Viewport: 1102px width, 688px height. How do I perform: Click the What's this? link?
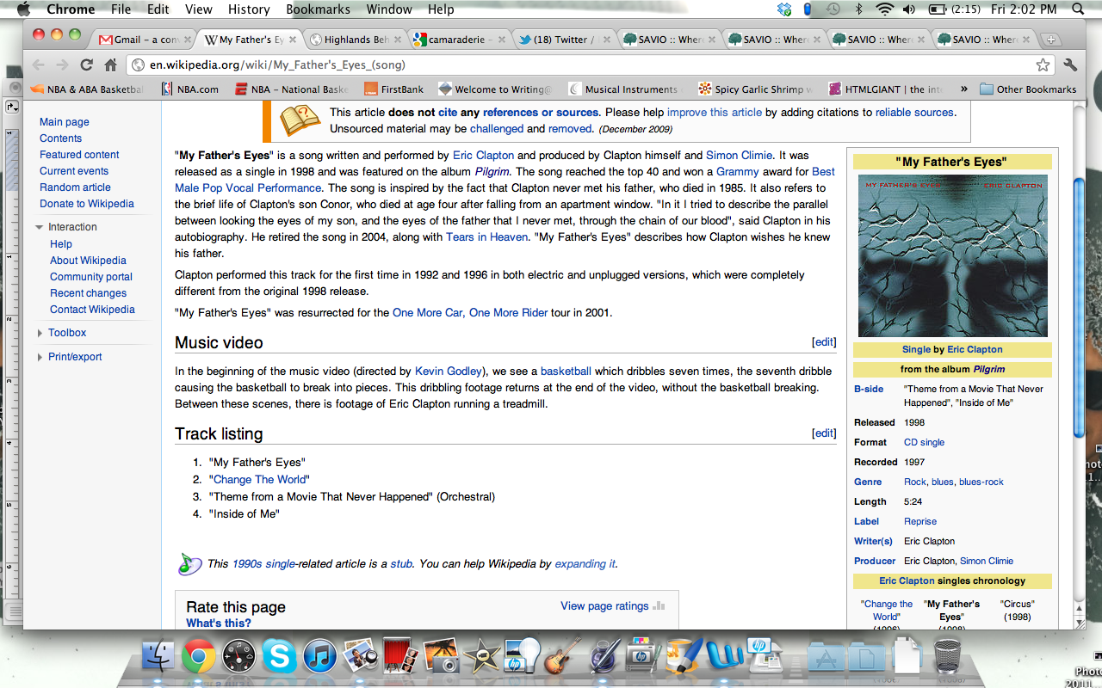pos(219,623)
